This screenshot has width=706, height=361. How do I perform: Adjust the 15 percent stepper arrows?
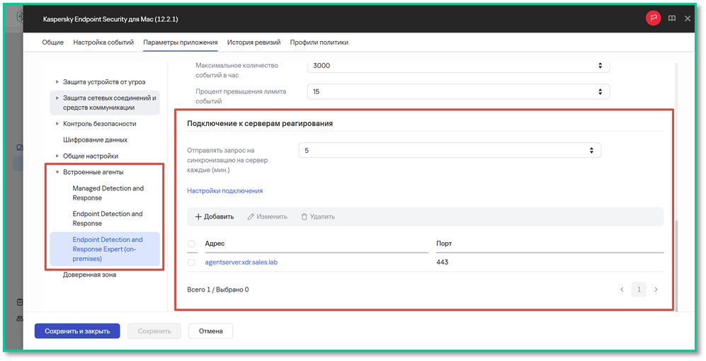(600, 91)
